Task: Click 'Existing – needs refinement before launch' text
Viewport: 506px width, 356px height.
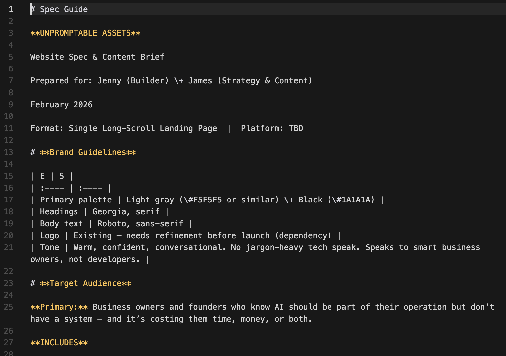Action: (172, 236)
